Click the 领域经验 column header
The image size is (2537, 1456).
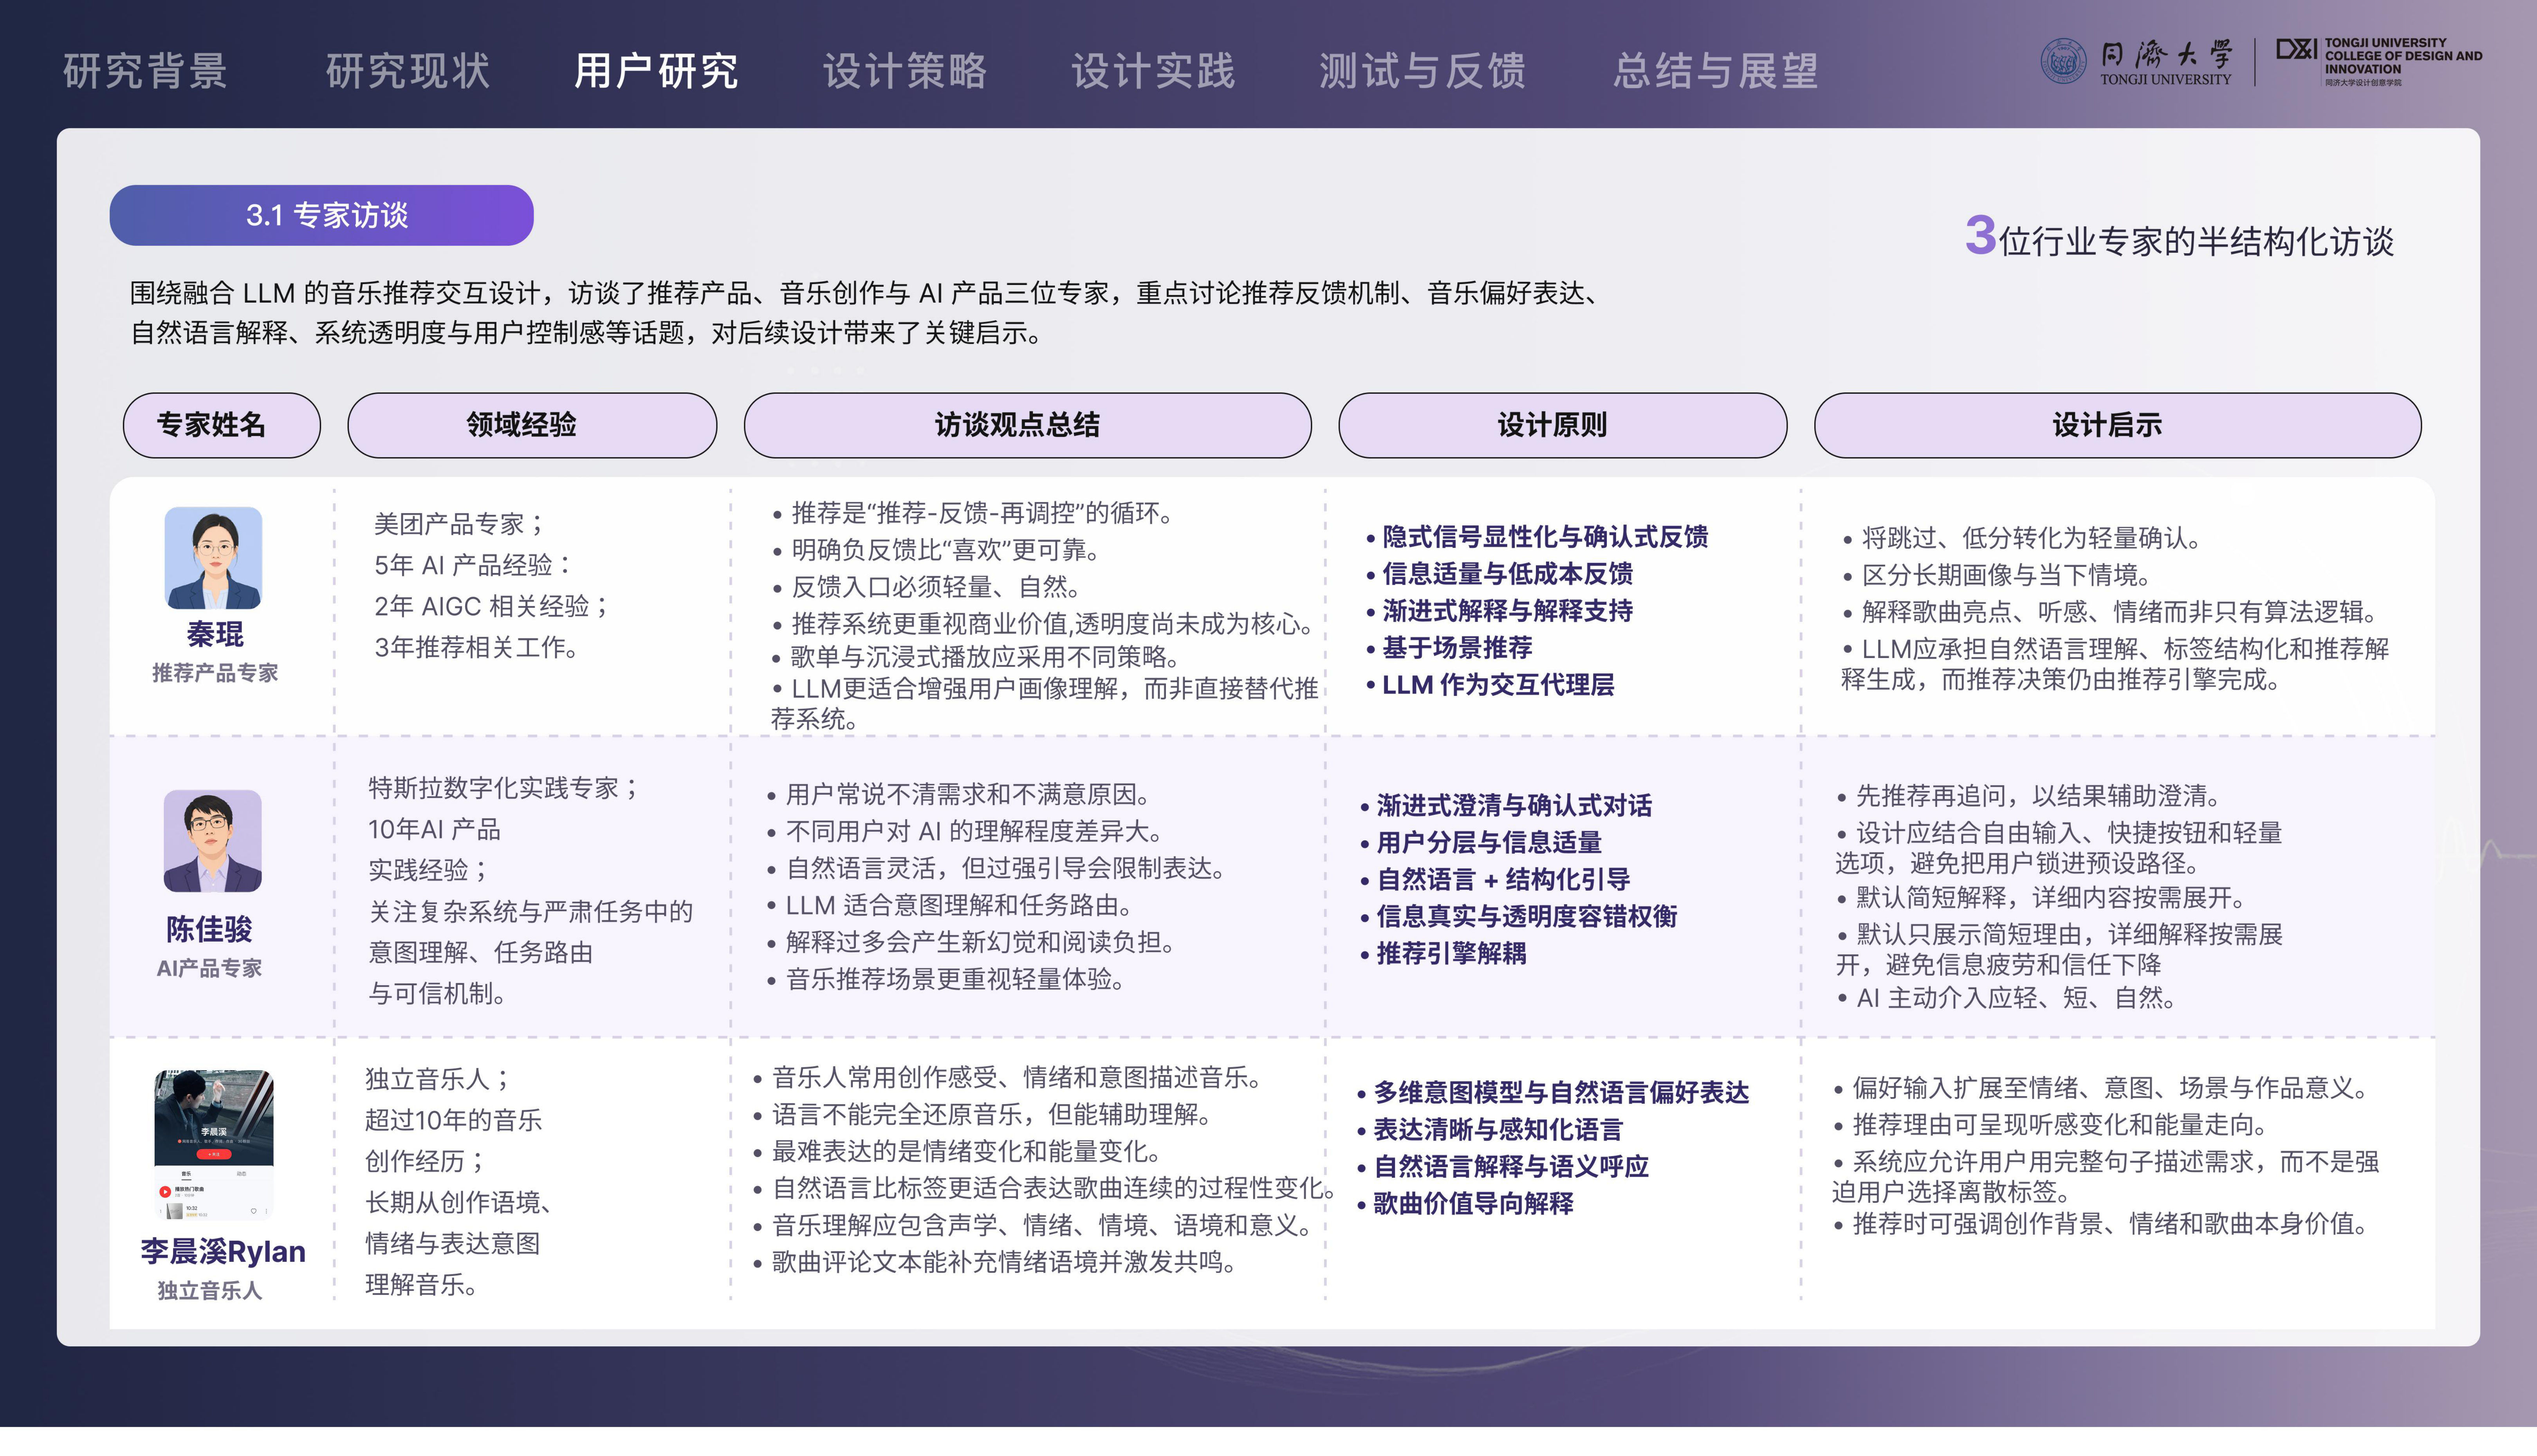pos(532,425)
